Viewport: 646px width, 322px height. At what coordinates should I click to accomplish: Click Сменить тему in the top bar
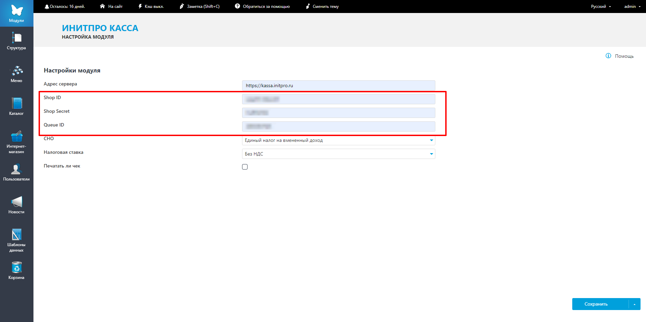[x=326, y=6]
